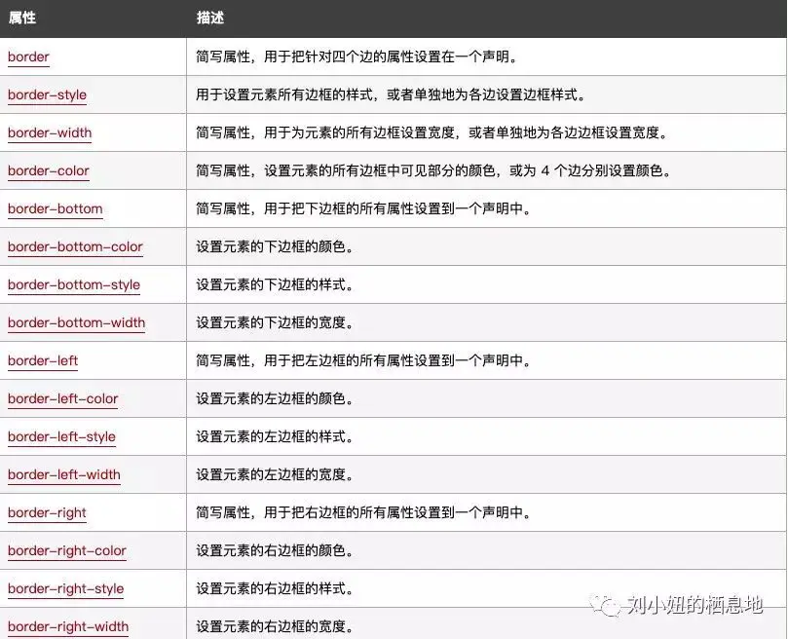Select text '设置元素的下边框的宽度。'
788x639 pixels.
coord(275,322)
